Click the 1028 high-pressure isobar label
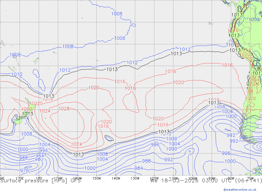The image size is (262, 192). (64, 109)
